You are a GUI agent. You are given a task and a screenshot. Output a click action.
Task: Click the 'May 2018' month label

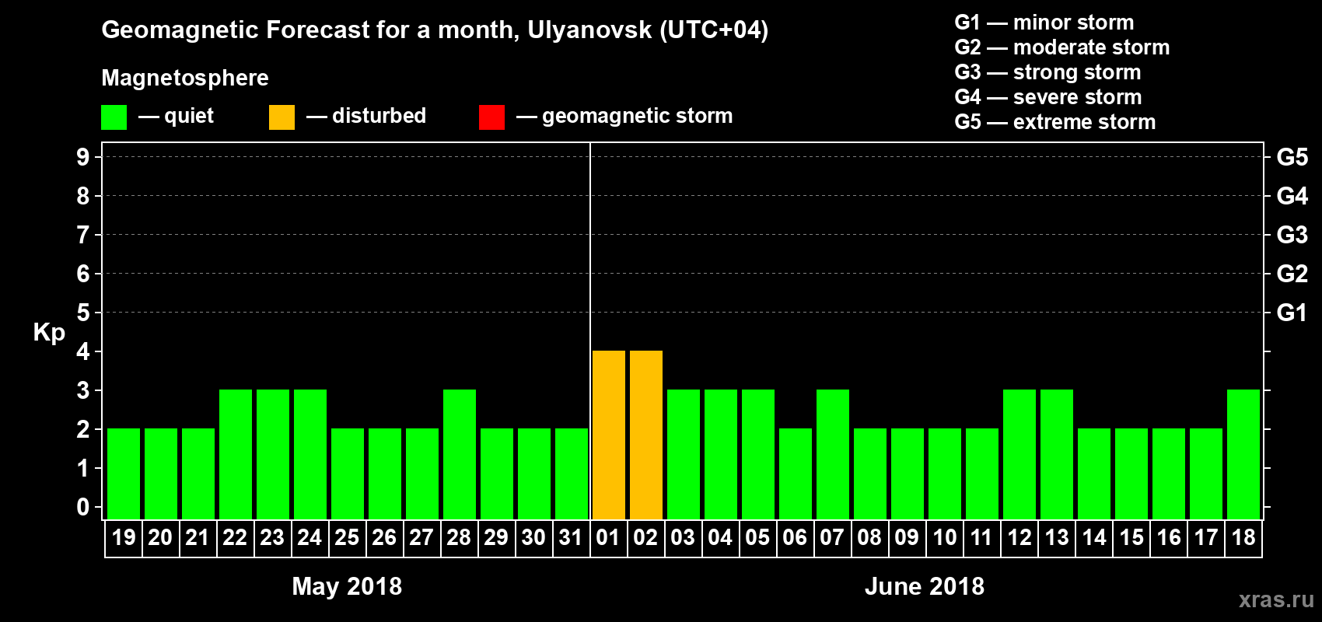[x=347, y=586]
